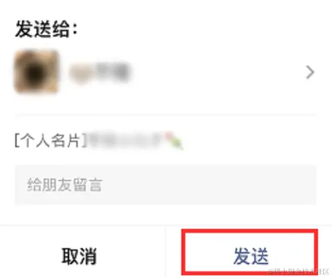
Task: Click the separator between 取消 and 发送
Action: pyautogui.click(x=165, y=252)
